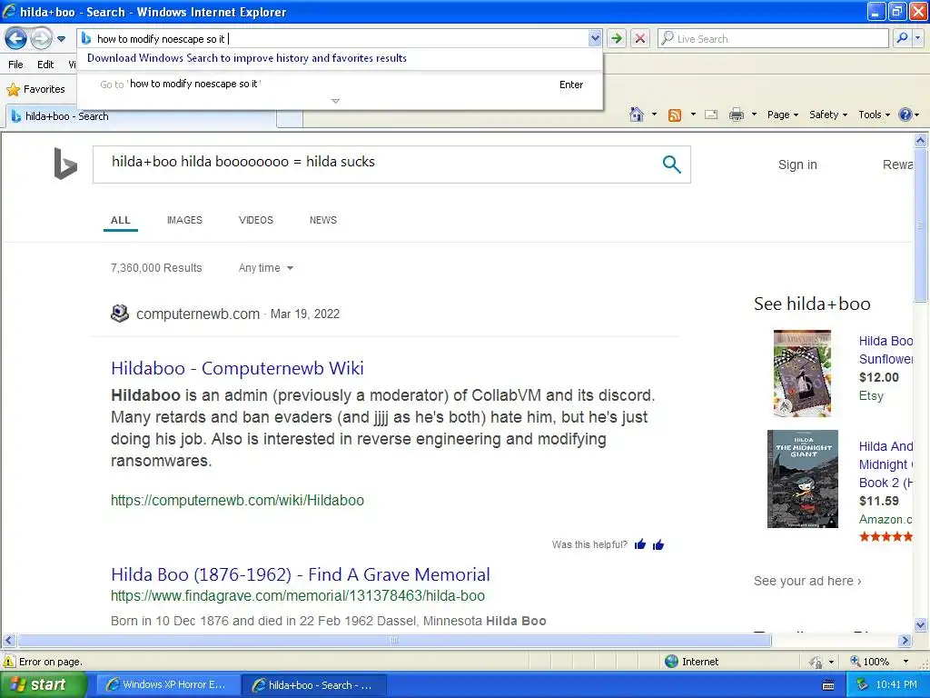Expand the Print dropdown arrow

(x=754, y=115)
